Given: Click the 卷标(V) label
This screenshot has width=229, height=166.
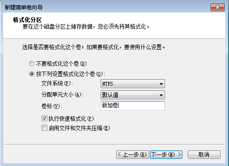Looking at the screenshot, I should tap(52, 106).
